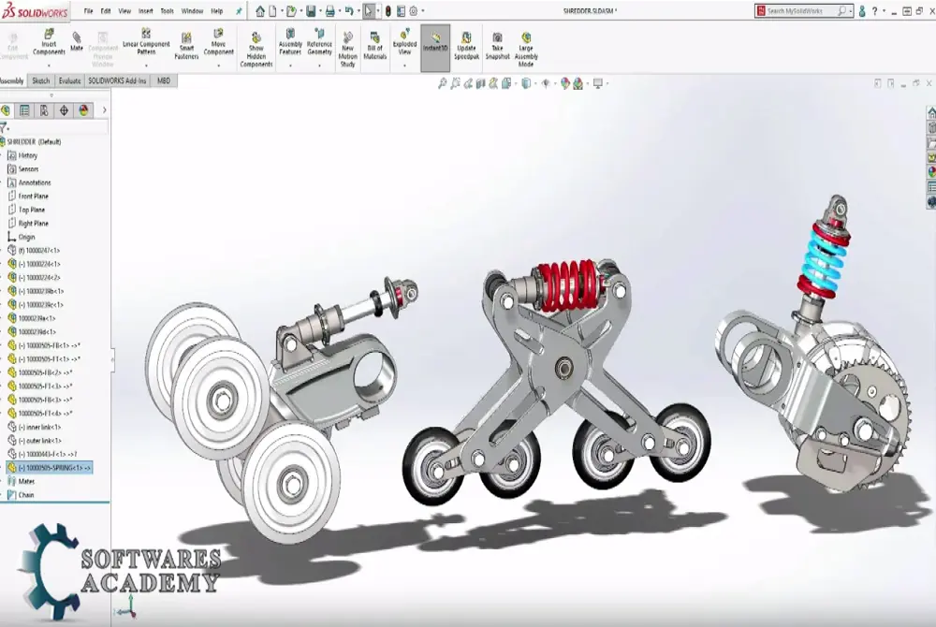Select the 10000505-SPRING<1> component
The image size is (936, 627).
[49, 468]
